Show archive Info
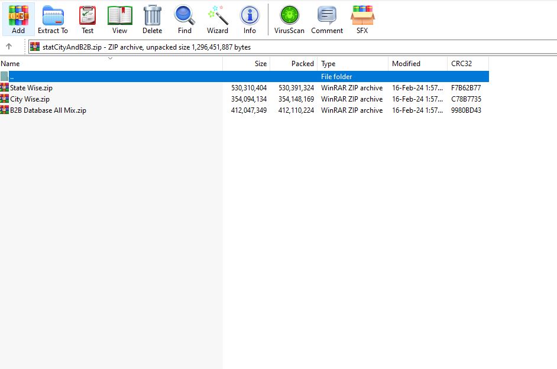 (250, 19)
